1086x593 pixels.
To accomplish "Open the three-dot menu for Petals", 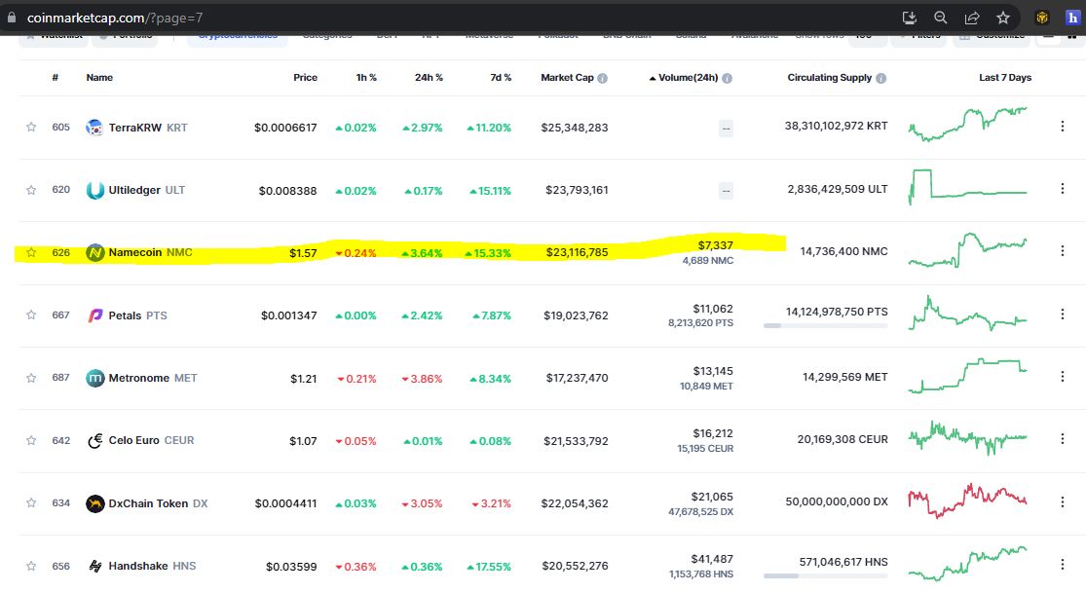I will tap(1063, 314).
